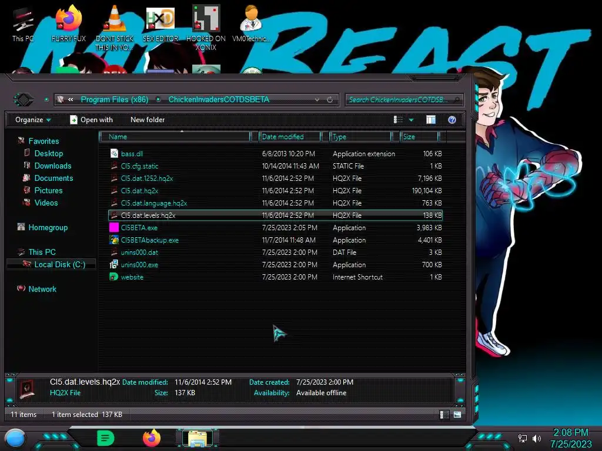Viewport: 602px width, 451px height.
Task: Click the CI5BETAbackup.exe application icon
Action: point(113,240)
